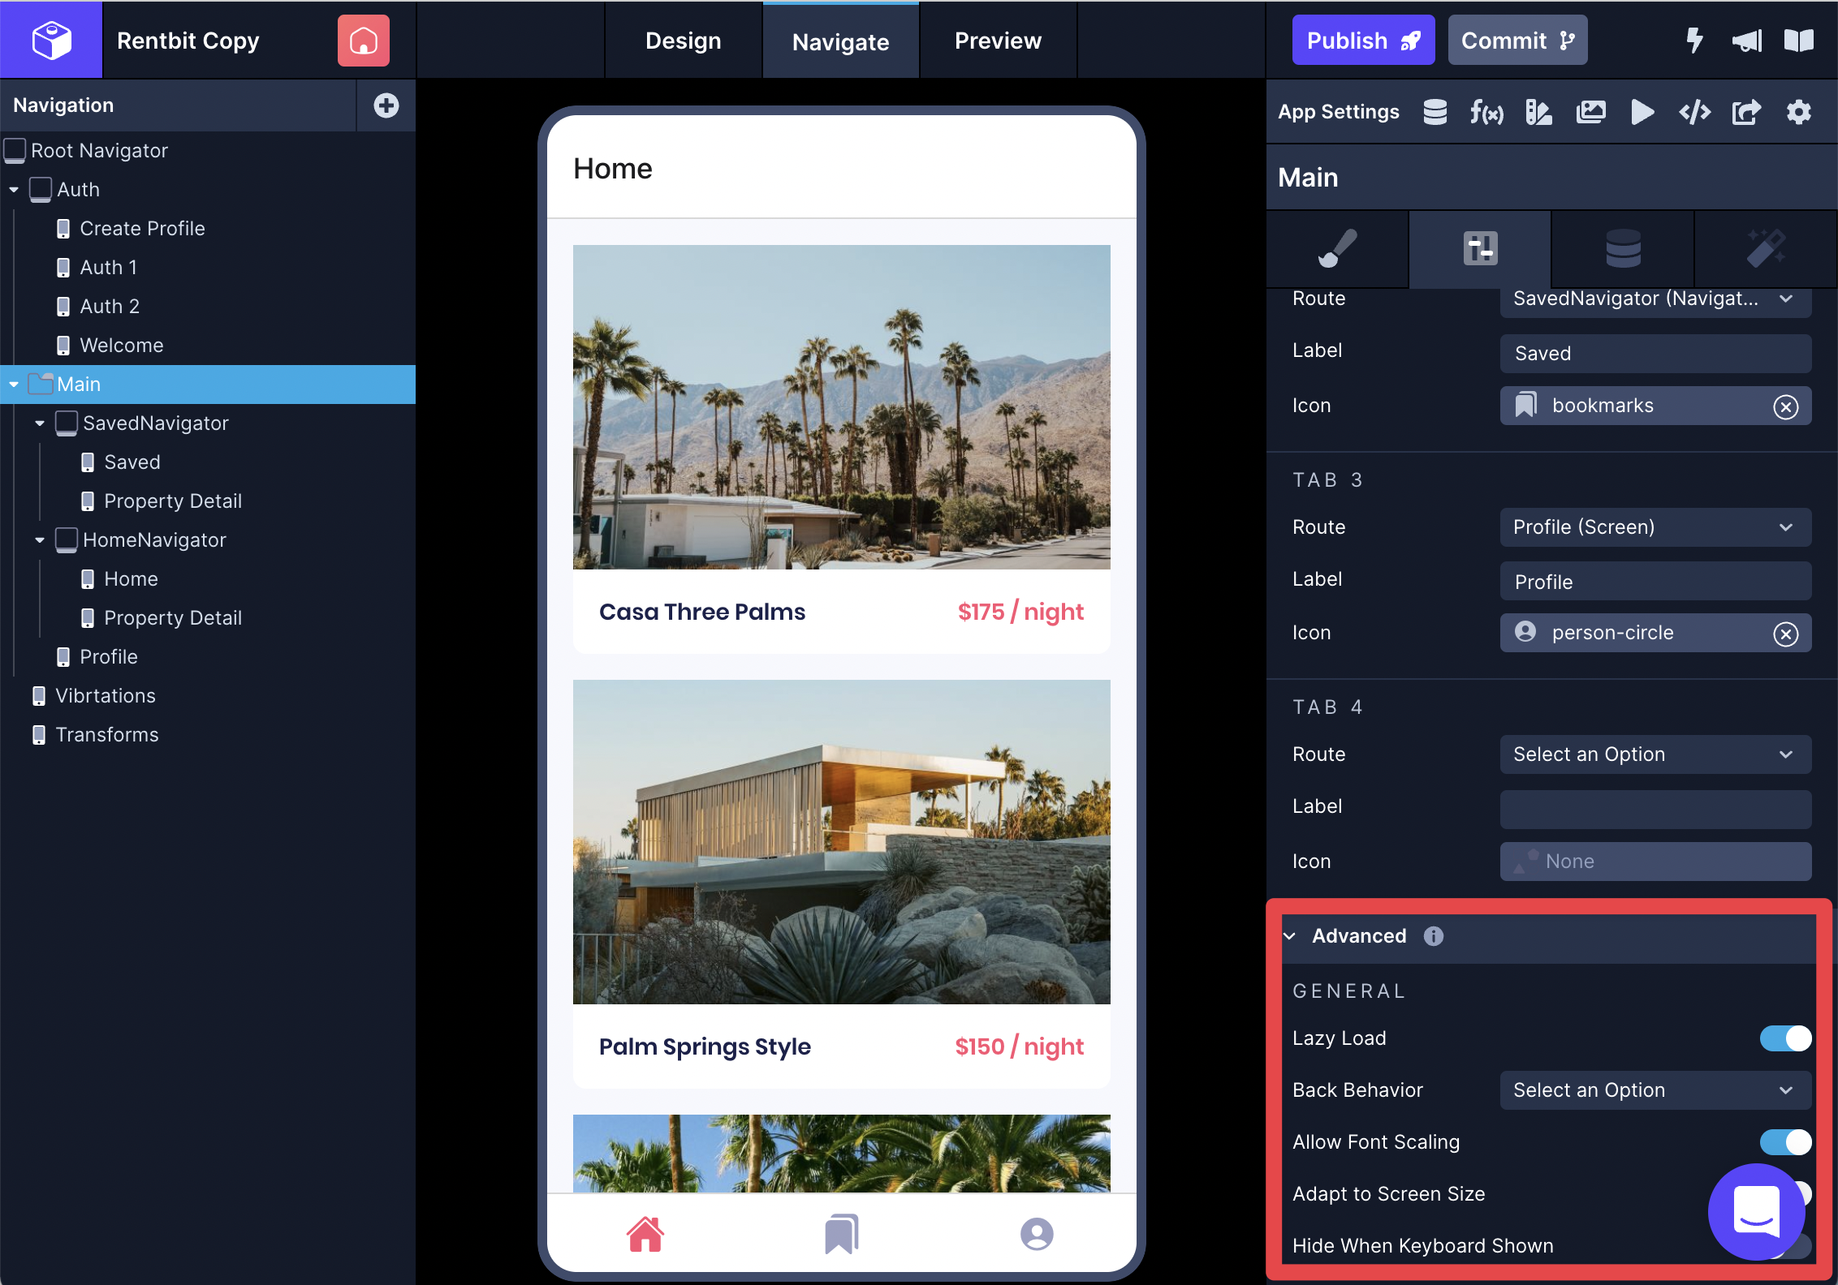Click the Publish button
The height and width of the screenshot is (1285, 1838).
pos(1362,41)
